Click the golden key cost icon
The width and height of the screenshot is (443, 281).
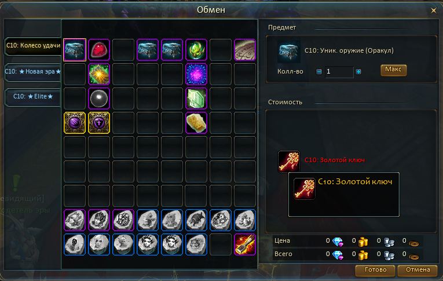click(289, 161)
